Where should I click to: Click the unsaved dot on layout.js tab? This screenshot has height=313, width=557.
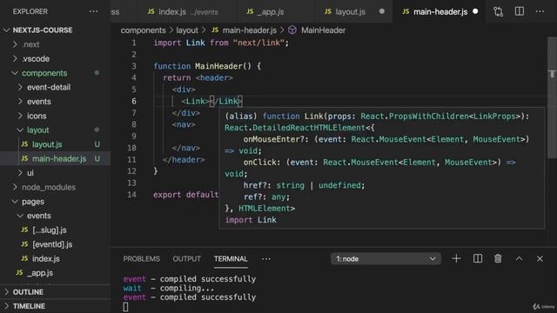click(x=382, y=11)
